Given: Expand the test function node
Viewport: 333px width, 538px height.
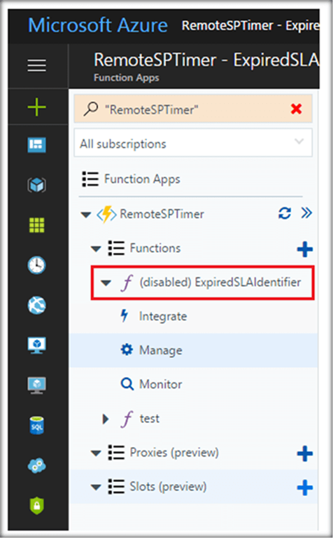Looking at the screenshot, I should (106, 419).
